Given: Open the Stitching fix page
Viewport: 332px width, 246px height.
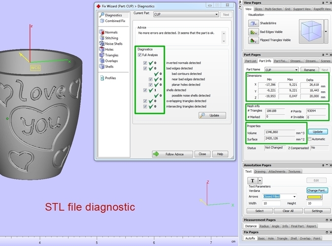Looking at the screenshot, I should [109, 38].
